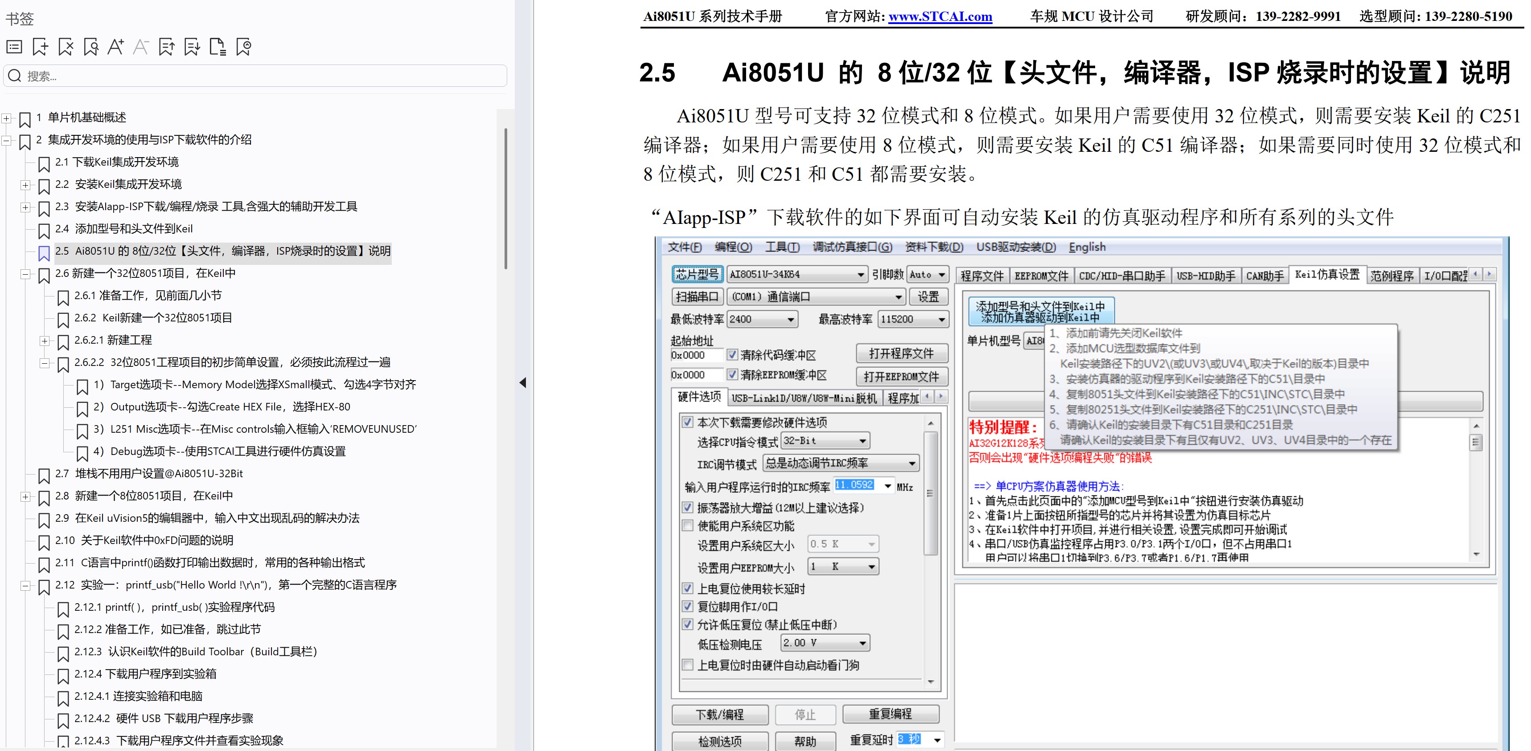Click bookmark icon with down arrow
Image resolution: width=1531 pixels, height=751 pixels.
pyautogui.click(x=192, y=46)
